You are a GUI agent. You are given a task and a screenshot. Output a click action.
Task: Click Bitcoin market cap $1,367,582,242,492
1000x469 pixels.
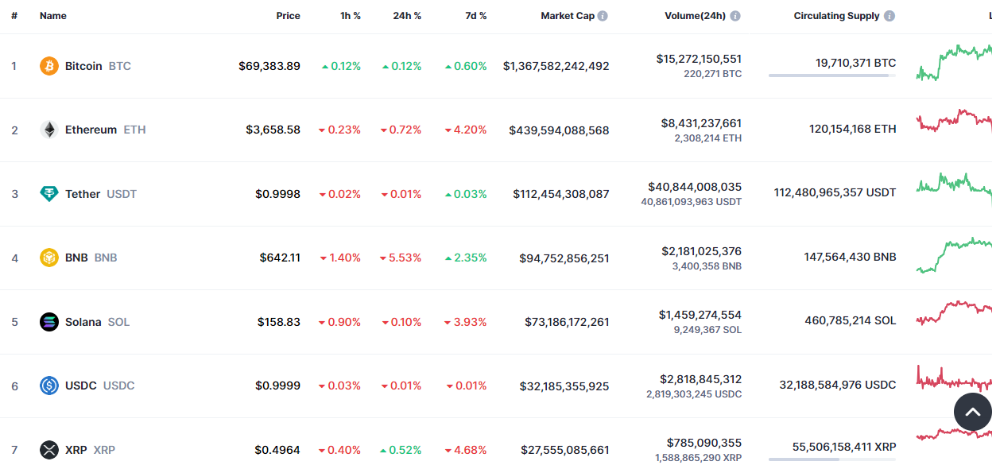[x=556, y=66]
